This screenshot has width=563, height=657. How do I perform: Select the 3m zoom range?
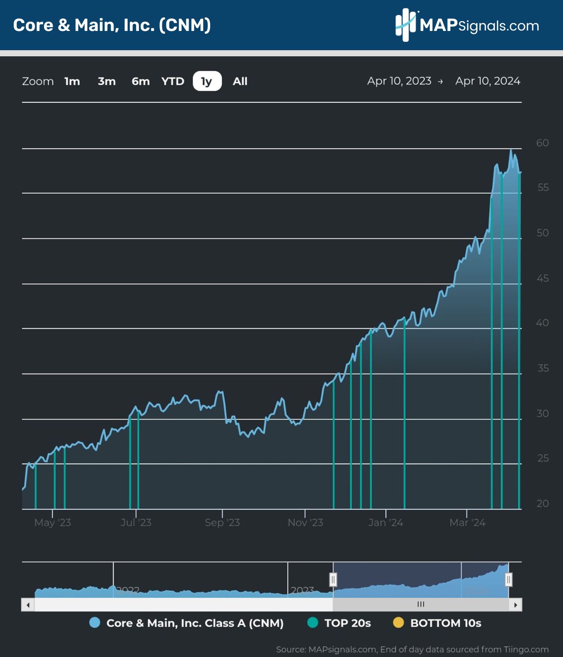(107, 81)
